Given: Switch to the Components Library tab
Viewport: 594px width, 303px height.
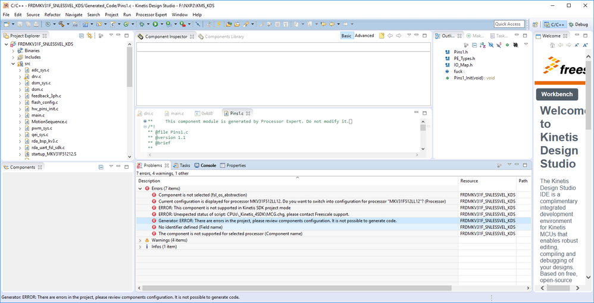Looking at the screenshot, I should 221,37.
